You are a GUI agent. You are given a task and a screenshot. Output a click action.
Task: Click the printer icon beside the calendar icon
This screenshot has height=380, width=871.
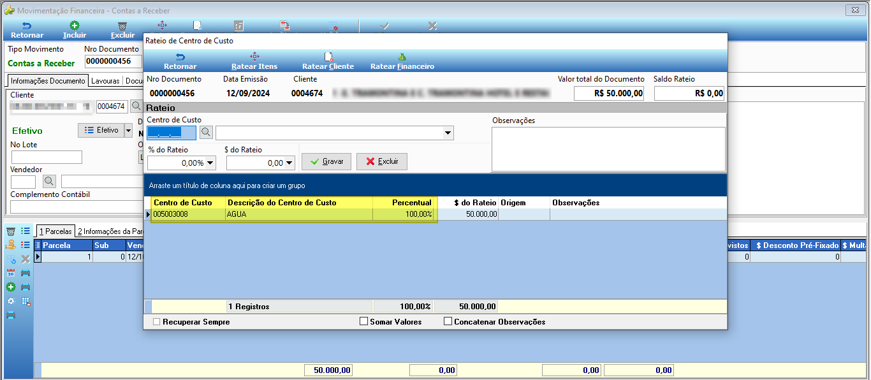(x=26, y=273)
